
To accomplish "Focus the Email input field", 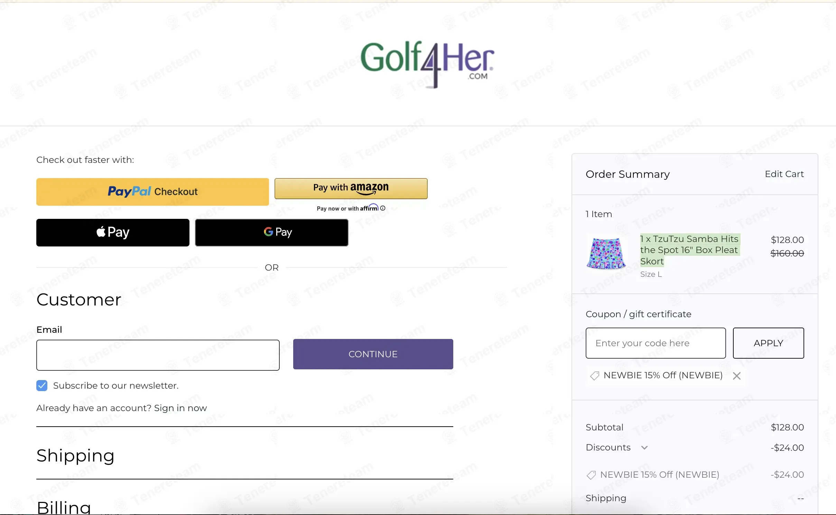I will pyautogui.click(x=158, y=355).
